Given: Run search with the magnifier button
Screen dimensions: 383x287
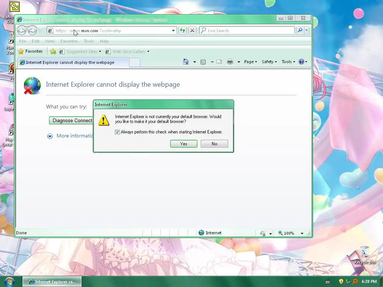Looking at the screenshot, I should [x=300, y=30].
